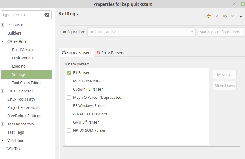Close the Properties dialog green button
This screenshot has width=245, height=159.
click(243, 4)
